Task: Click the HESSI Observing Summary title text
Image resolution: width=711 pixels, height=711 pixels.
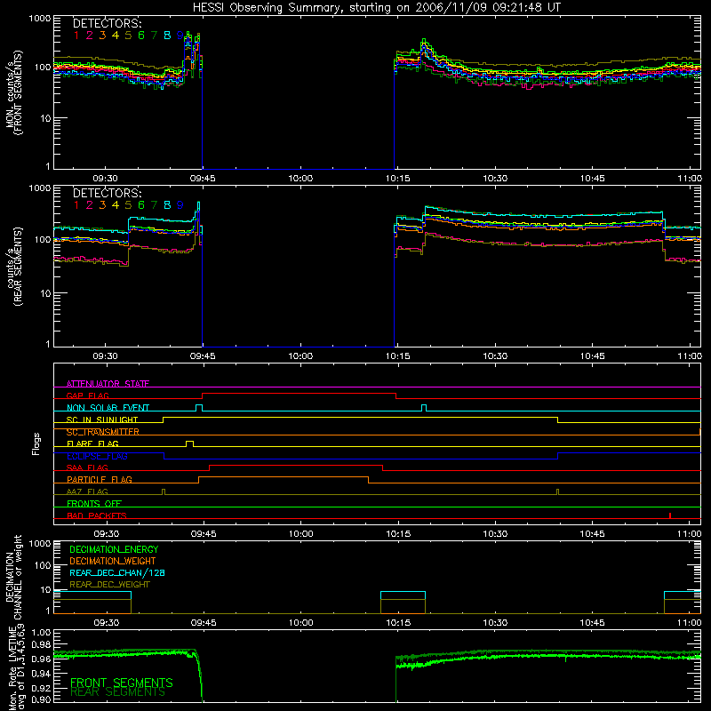Action: (377, 8)
